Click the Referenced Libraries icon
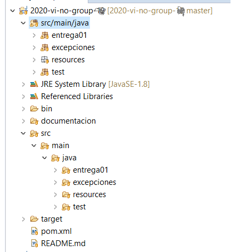231x252 pixels. tap(34, 96)
